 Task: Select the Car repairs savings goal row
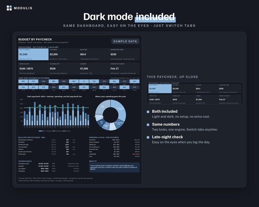point(49,169)
